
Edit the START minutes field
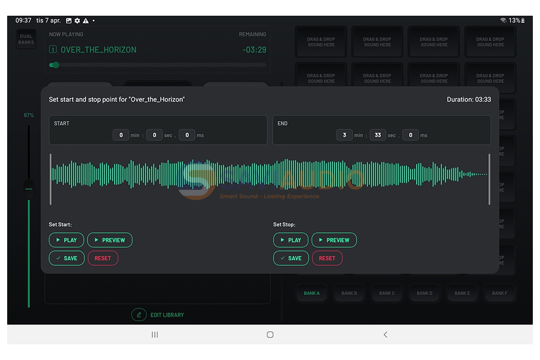[121, 135]
